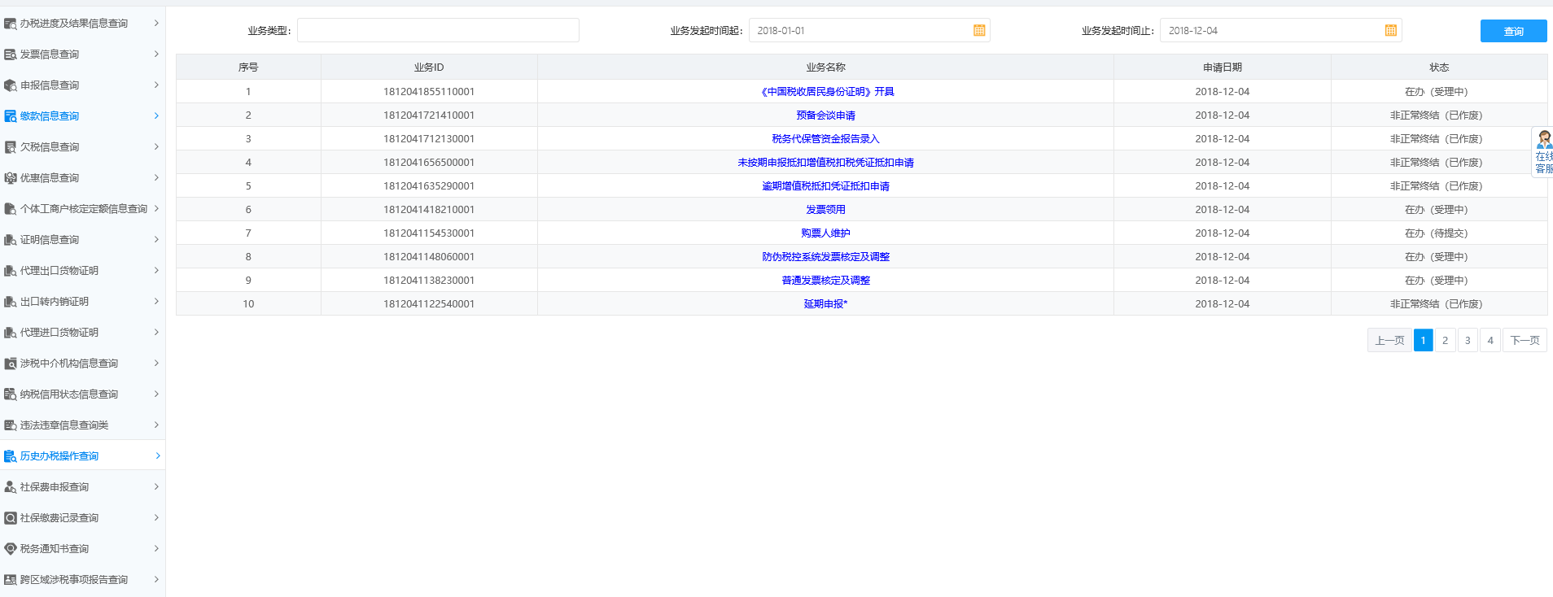
Task: Expand the 证明信息查询 chevron arrow
Action: pos(156,240)
